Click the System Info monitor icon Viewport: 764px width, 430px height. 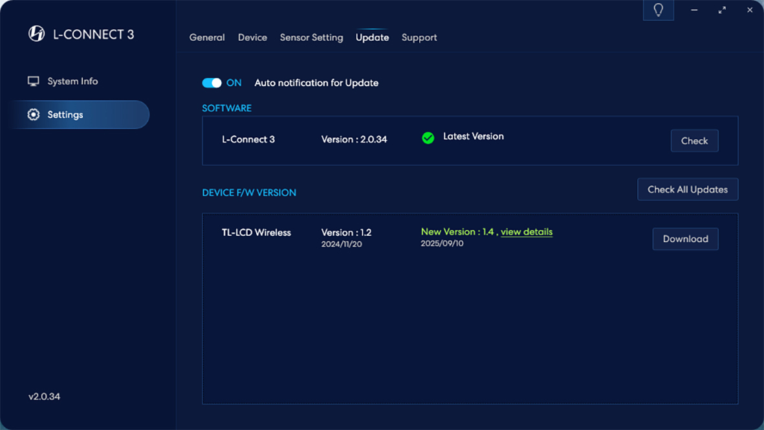tap(33, 82)
